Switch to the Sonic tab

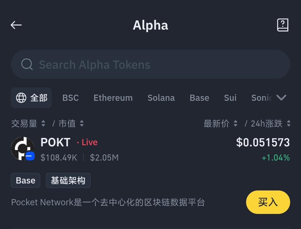(x=262, y=98)
